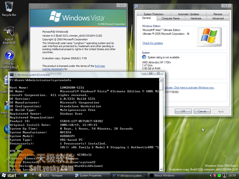The height and width of the screenshot is (179, 239).
Task: Click the Windows Vista banner logo
Action: coord(77,16)
